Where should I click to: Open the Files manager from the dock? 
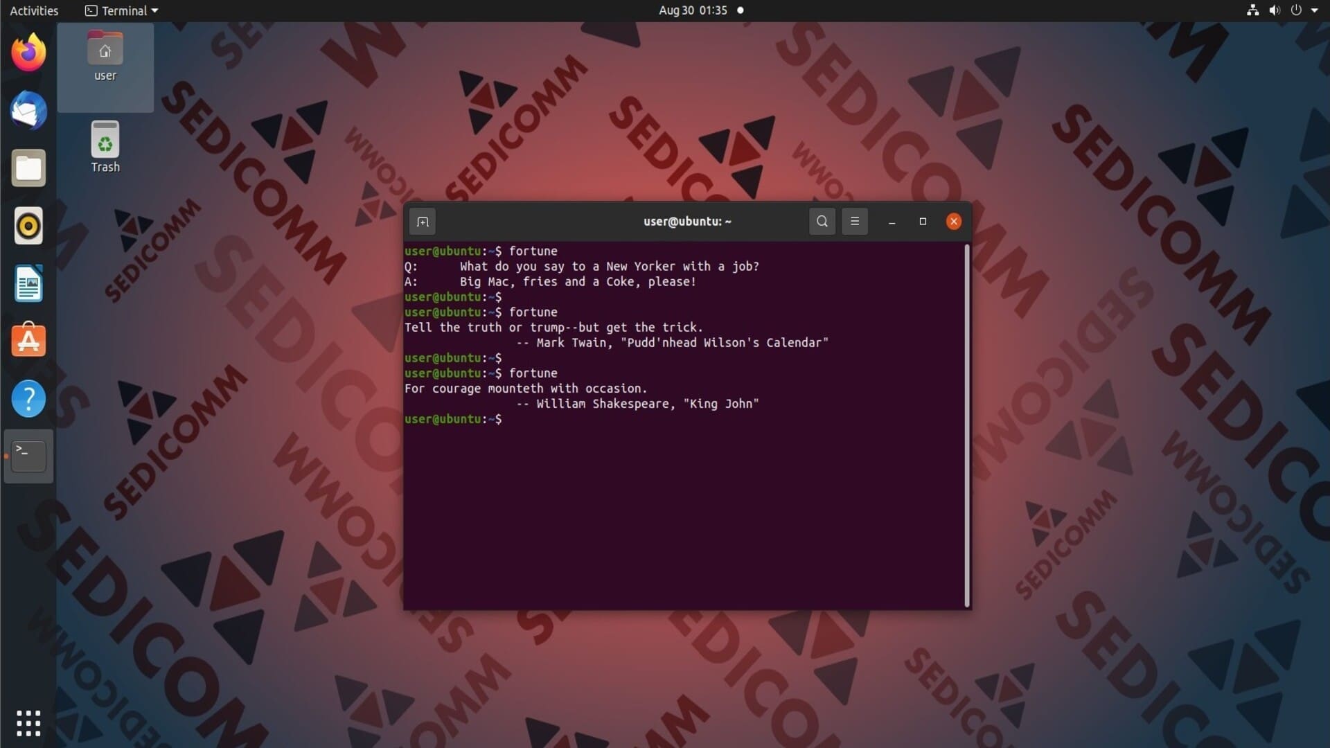28,168
